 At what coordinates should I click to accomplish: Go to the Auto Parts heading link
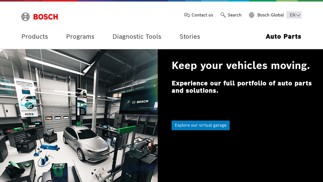[283, 36]
